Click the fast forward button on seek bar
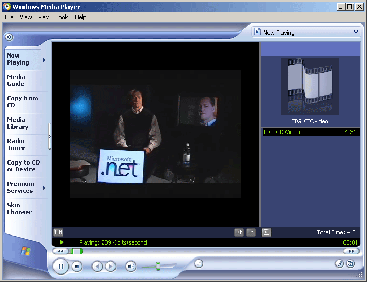This screenshot has height=282, width=367. (x=351, y=252)
